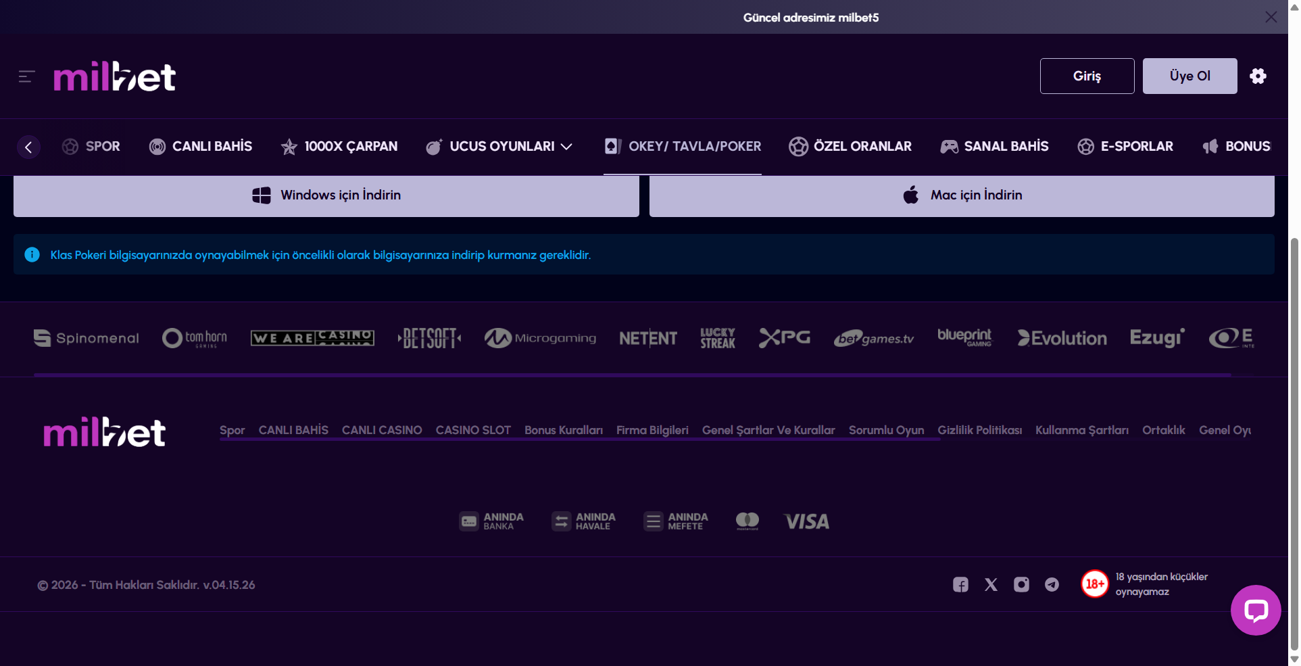Click the copyright text "Tüm Hakları Saklıdır"
The width and height of the screenshot is (1301, 666).
click(144, 585)
